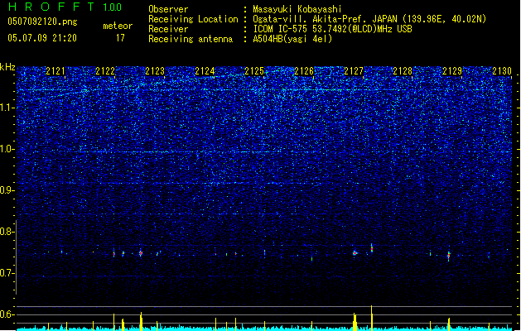Click the 2121 time marker
The width and height of the screenshot is (521, 331).
click(55, 71)
